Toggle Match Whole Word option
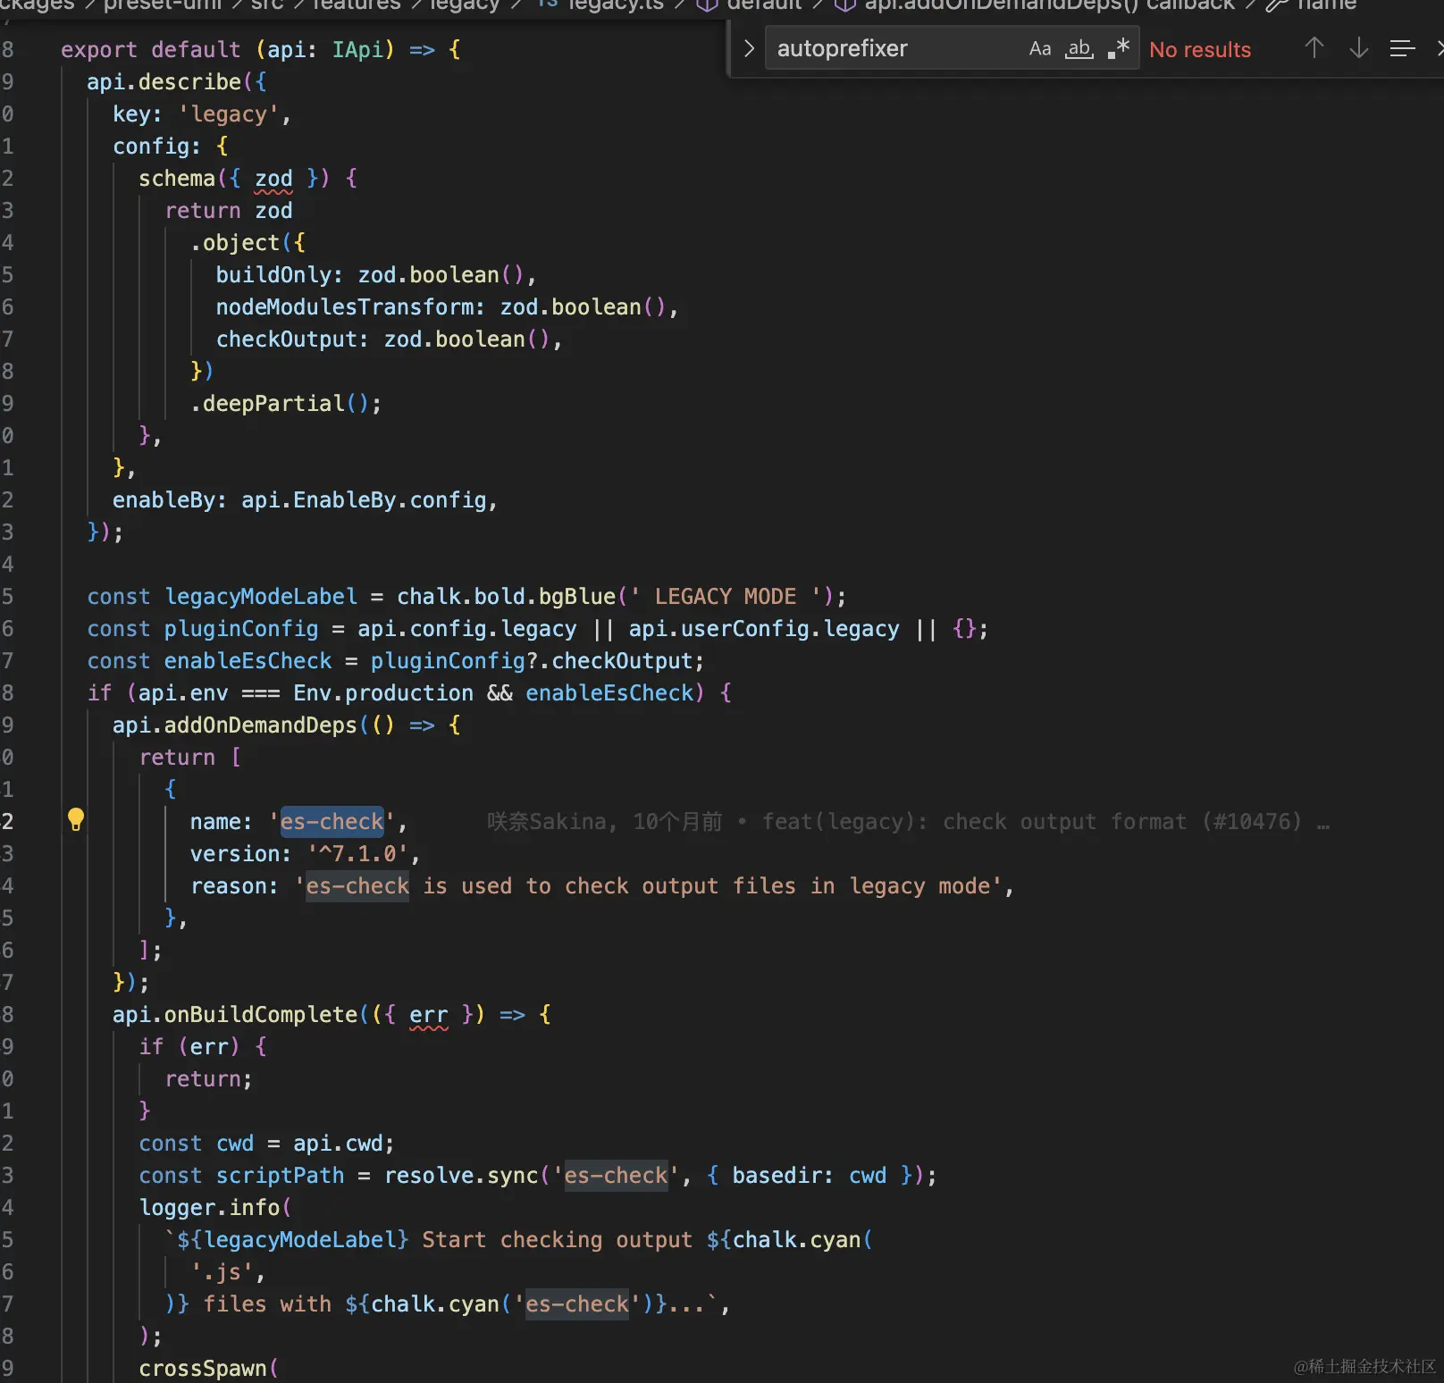The height and width of the screenshot is (1383, 1444). (1079, 48)
